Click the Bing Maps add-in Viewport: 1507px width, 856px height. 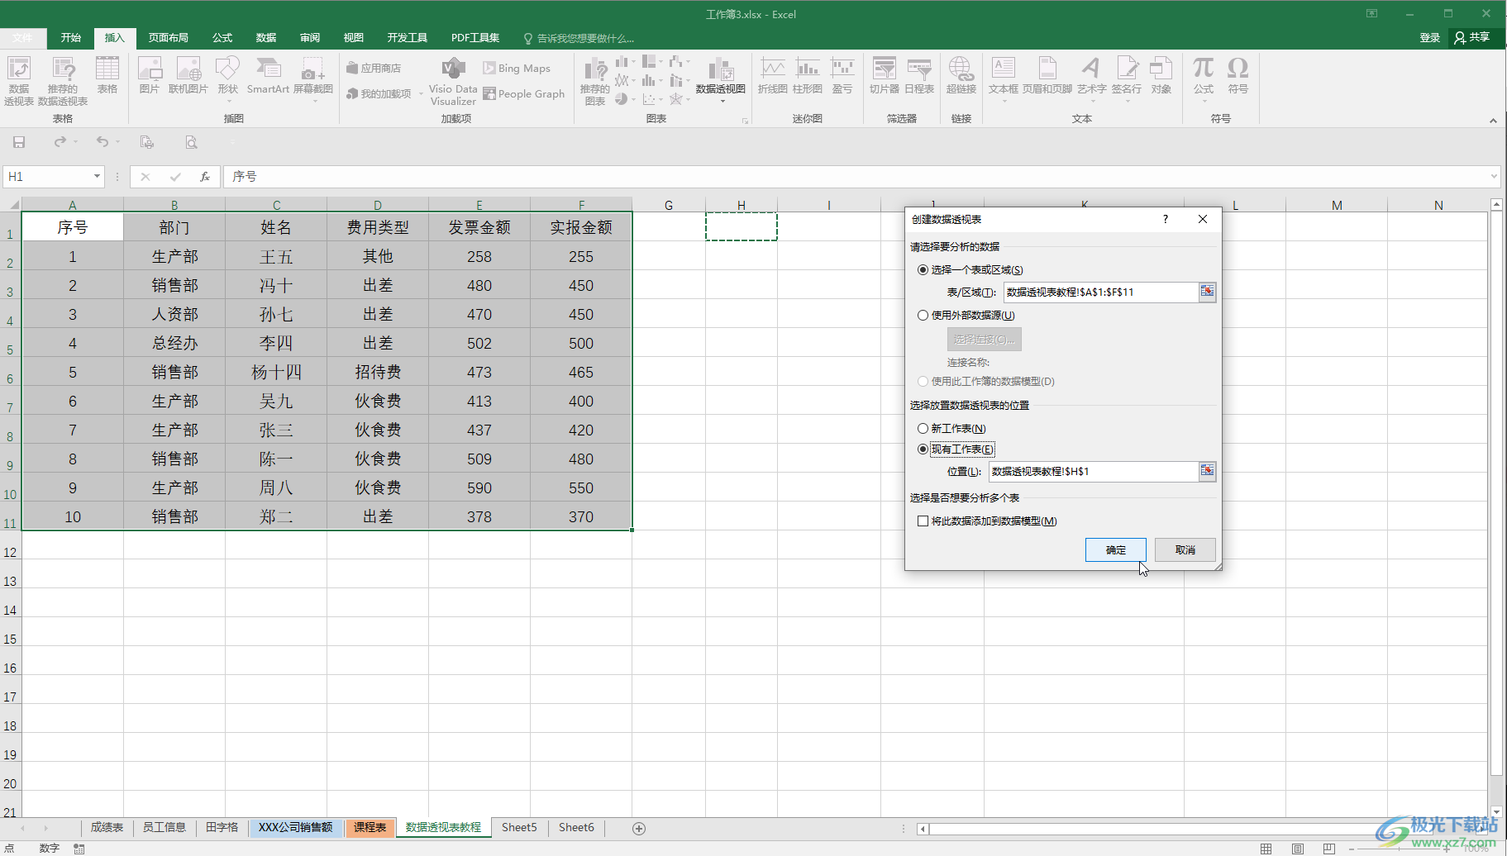(517, 69)
